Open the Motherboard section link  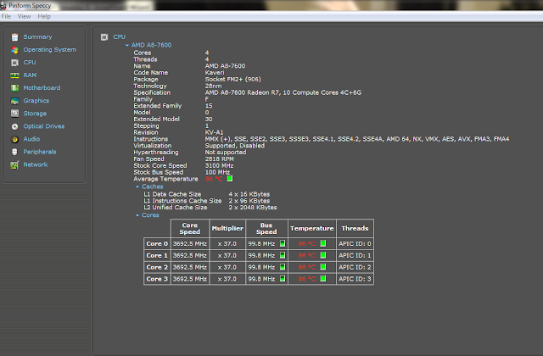tap(42, 88)
